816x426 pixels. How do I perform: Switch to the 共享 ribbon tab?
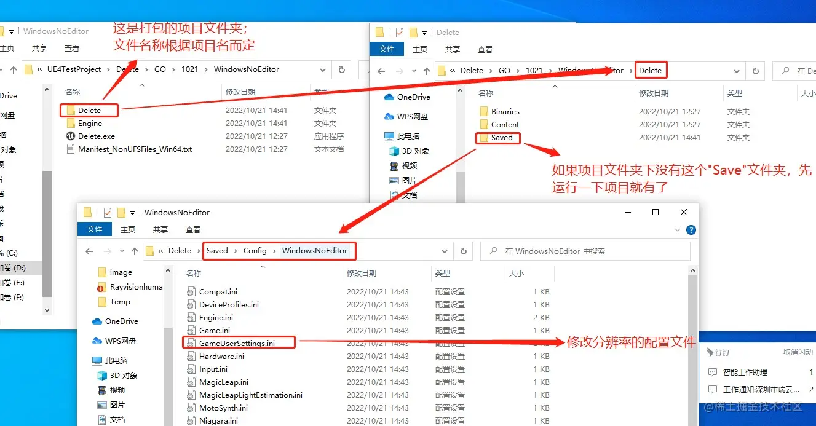pos(160,229)
